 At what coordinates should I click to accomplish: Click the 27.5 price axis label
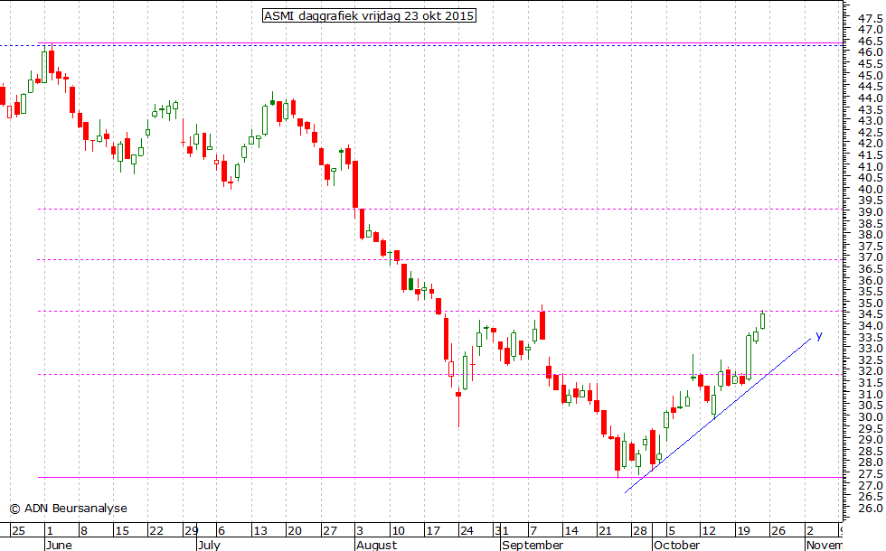pos(870,473)
